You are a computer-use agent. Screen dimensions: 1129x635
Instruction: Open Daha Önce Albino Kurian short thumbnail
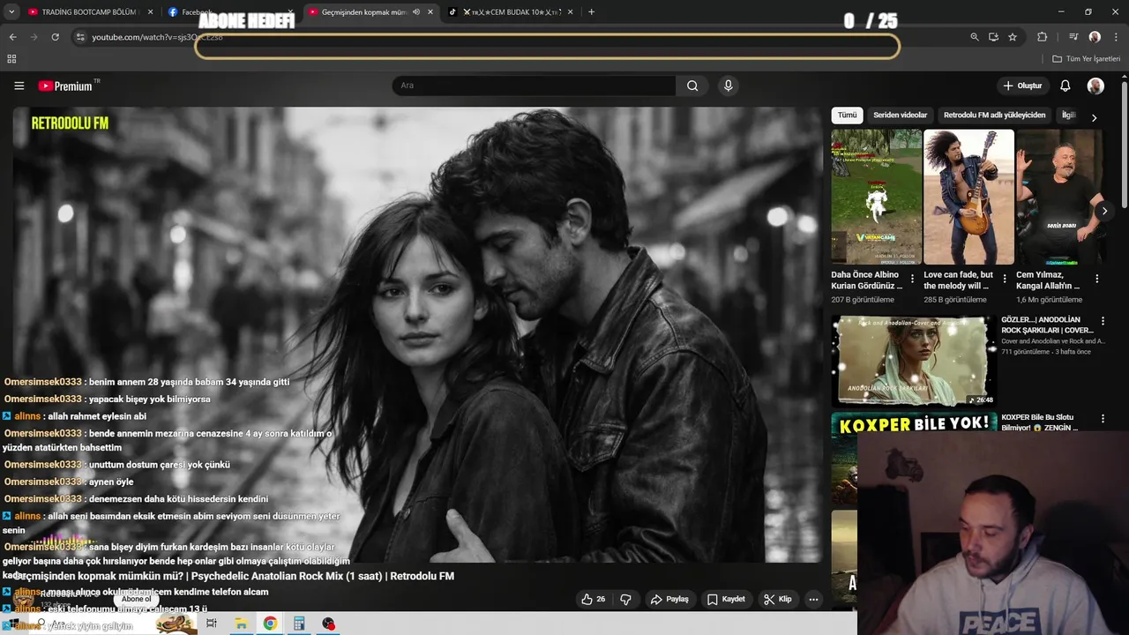point(876,197)
